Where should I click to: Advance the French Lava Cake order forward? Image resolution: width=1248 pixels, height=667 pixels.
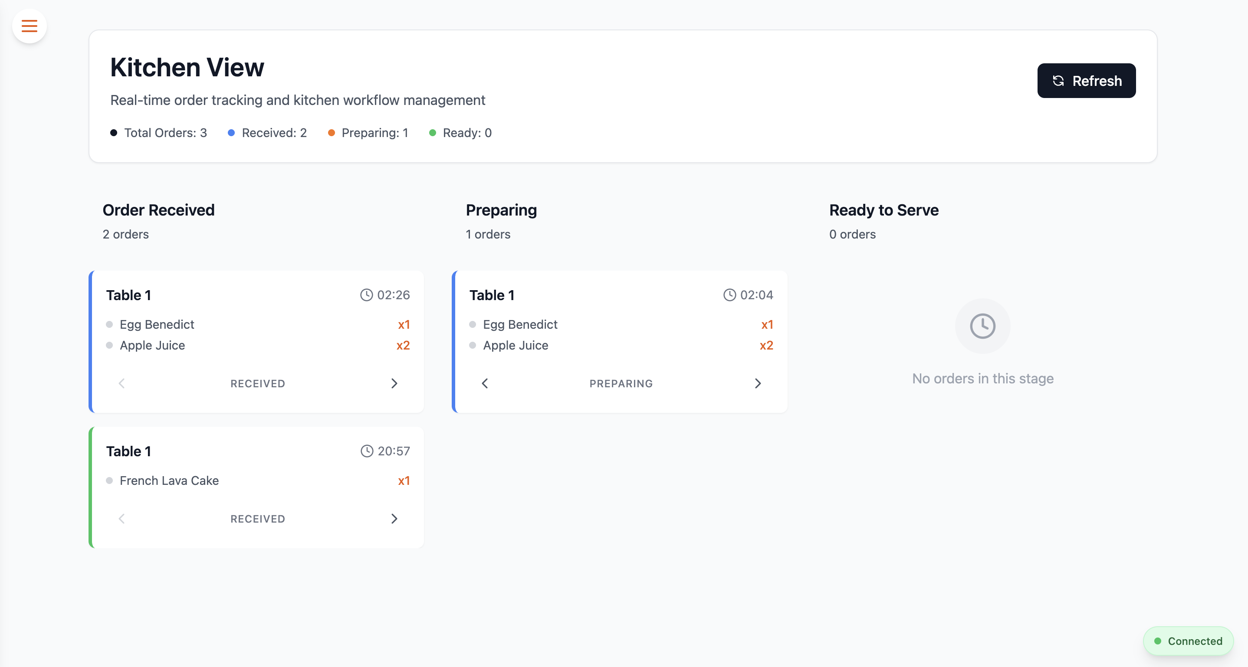point(394,518)
